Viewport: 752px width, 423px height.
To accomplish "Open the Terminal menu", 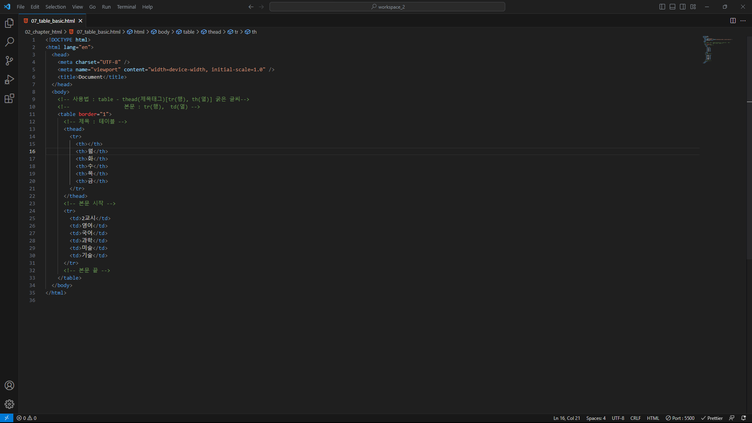I will [x=126, y=7].
